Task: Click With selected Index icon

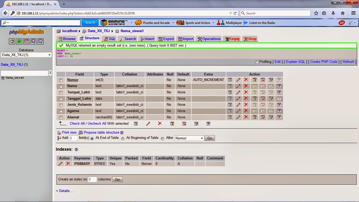Action: click(196, 124)
